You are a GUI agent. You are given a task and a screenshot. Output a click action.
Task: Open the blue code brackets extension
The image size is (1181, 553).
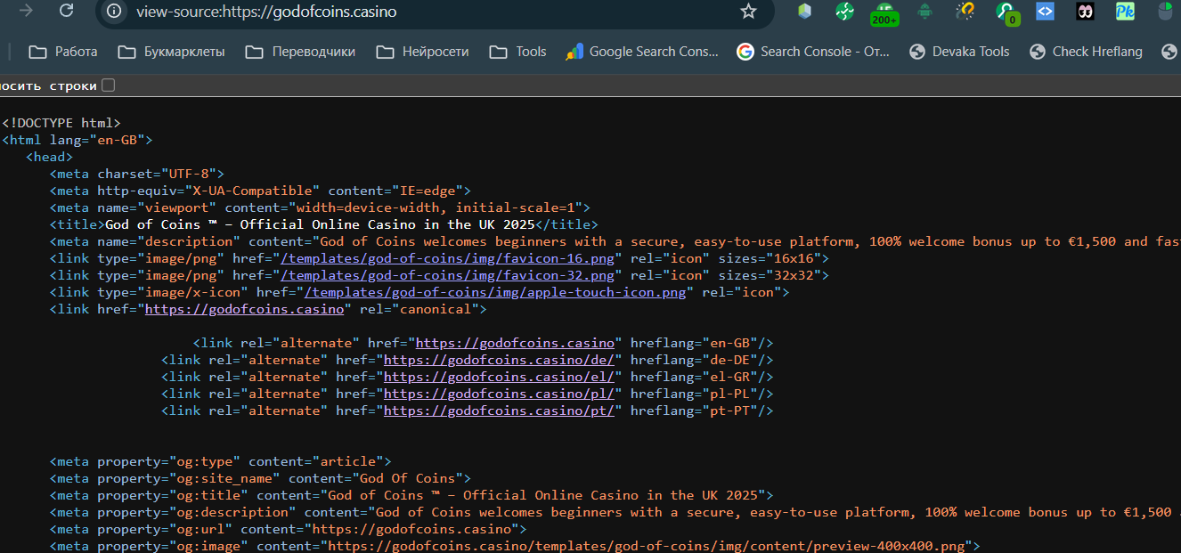coord(1045,12)
